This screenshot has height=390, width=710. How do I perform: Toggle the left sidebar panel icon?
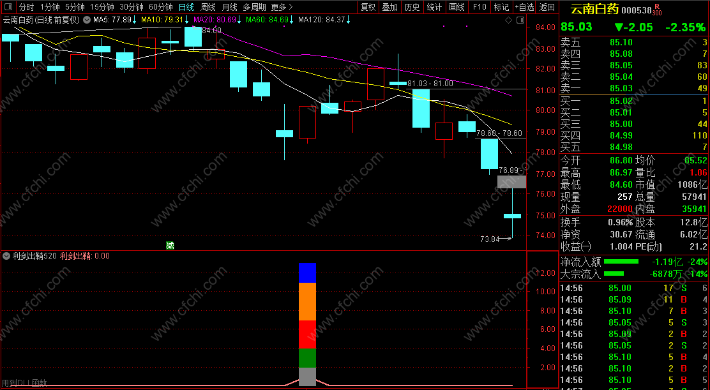click(x=9, y=7)
